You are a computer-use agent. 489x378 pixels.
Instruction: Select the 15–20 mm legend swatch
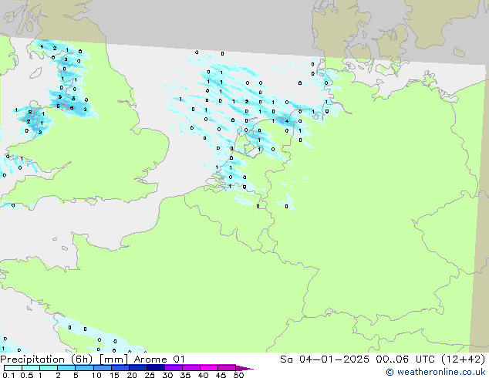tap(120, 368)
